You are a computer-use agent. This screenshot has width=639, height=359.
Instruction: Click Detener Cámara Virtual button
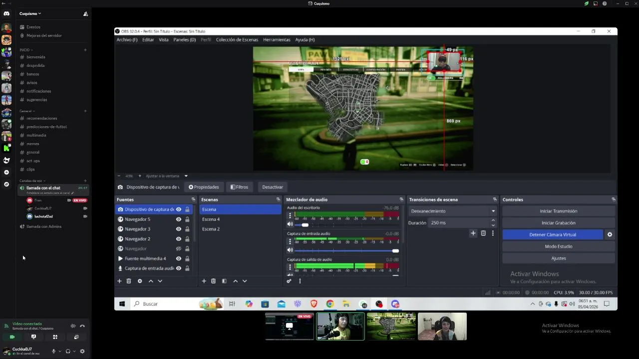tap(553, 234)
